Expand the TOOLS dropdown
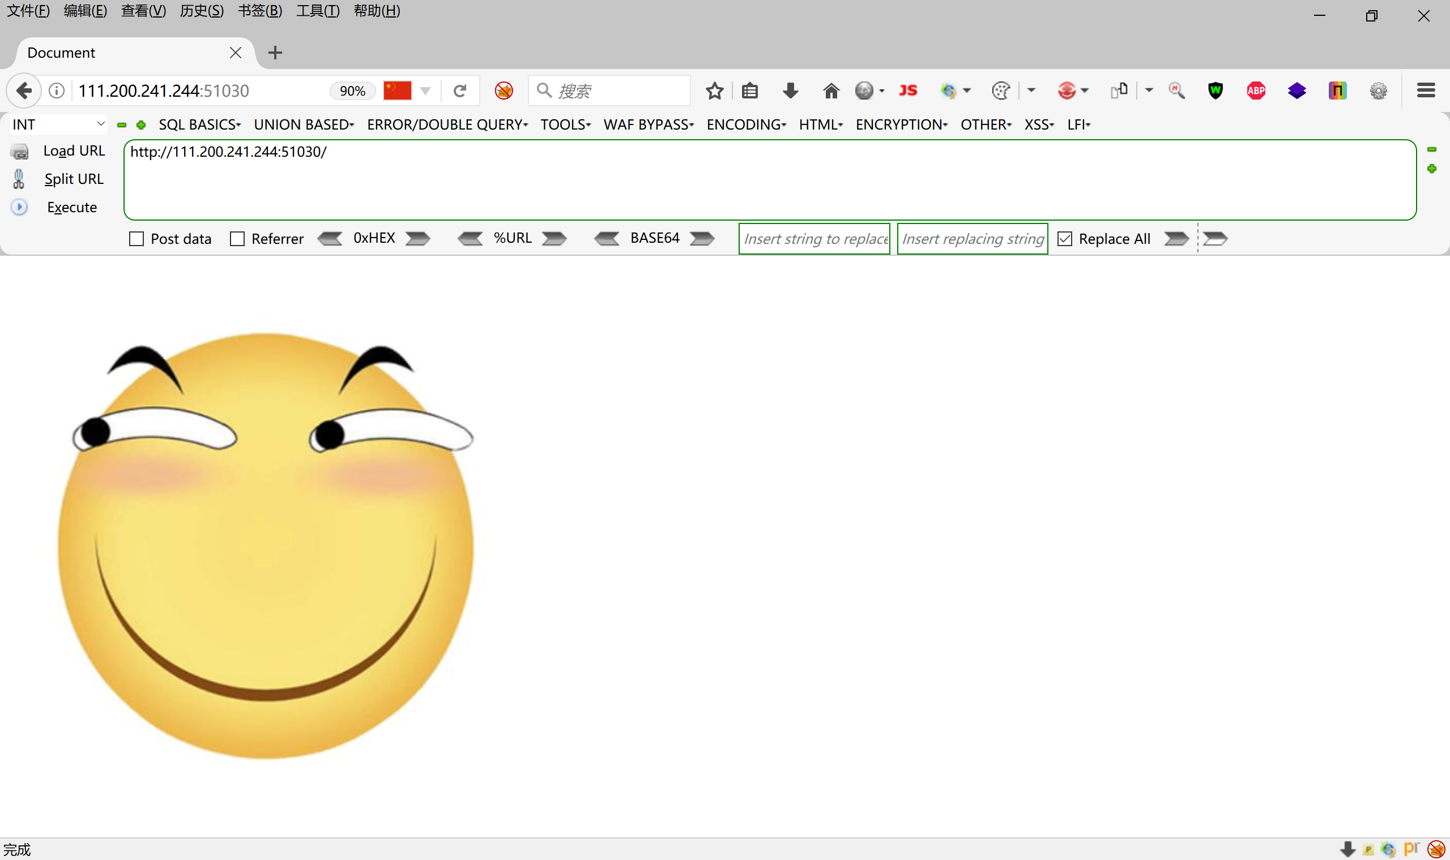The height and width of the screenshot is (860, 1450). click(x=565, y=124)
